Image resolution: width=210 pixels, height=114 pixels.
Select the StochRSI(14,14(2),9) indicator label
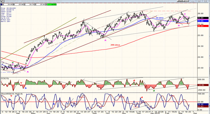point(12,94)
